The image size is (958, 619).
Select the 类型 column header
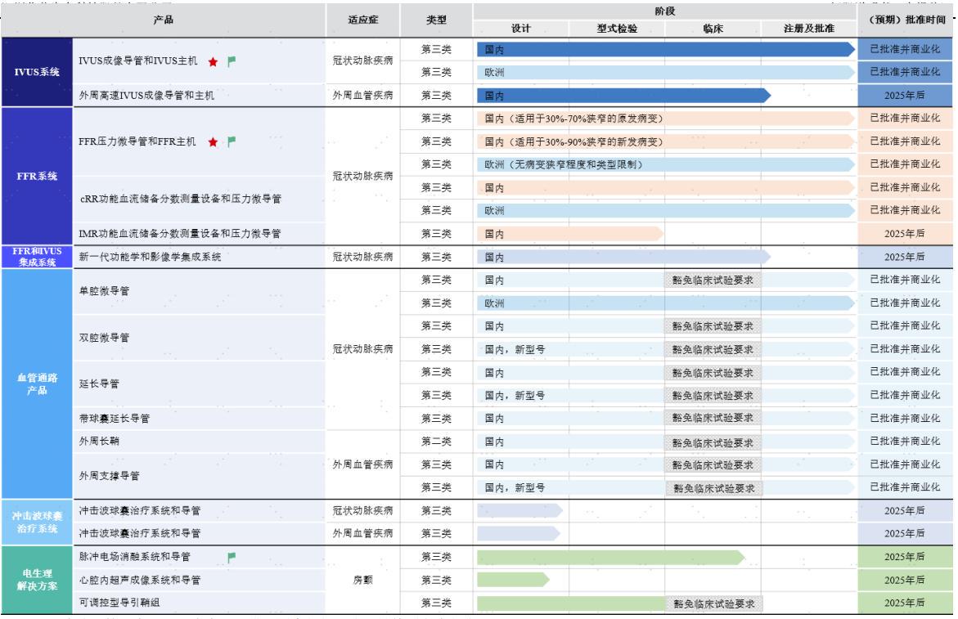pyautogui.click(x=436, y=20)
